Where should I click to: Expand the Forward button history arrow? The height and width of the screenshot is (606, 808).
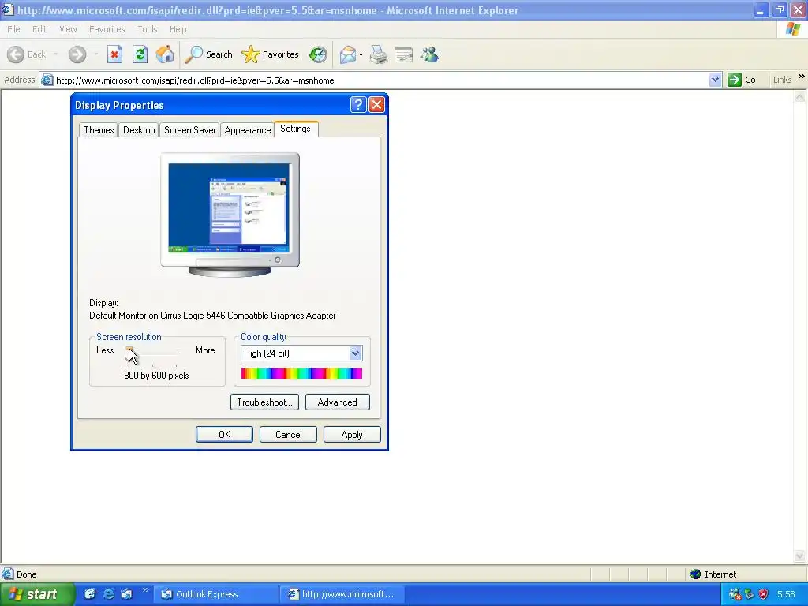95,54
